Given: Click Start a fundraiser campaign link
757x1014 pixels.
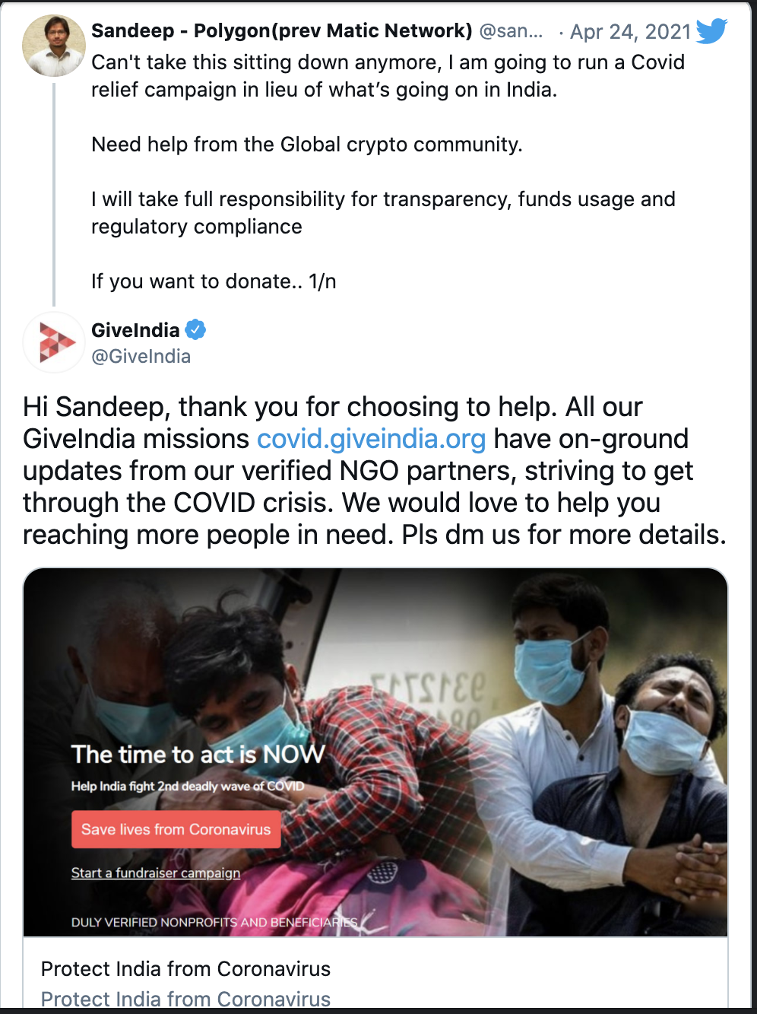Looking at the screenshot, I should point(156,873).
